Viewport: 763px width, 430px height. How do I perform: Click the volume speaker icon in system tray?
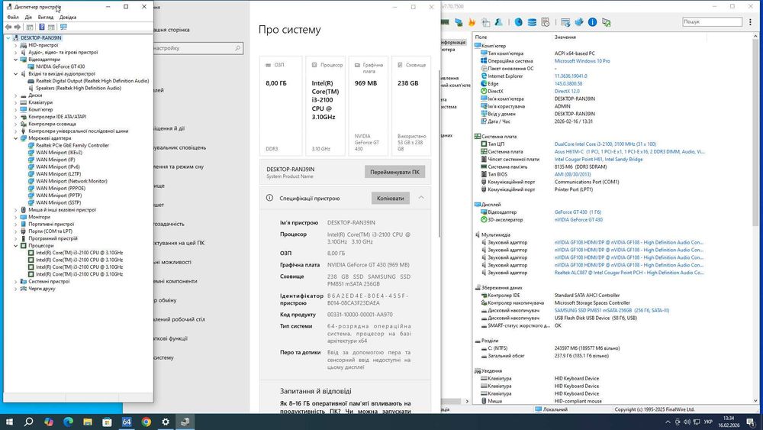point(687,422)
